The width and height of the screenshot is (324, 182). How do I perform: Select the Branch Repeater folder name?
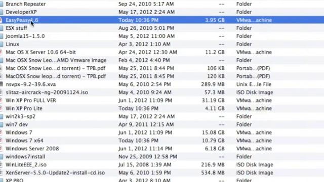tap(26, 4)
